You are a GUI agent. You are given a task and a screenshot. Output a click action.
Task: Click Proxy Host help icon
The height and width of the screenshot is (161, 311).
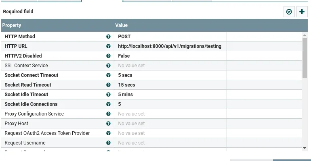coord(108,124)
